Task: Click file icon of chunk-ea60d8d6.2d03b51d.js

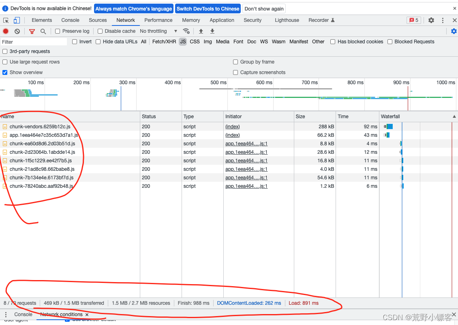Action: pyautogui.click(x=5, y=144)
